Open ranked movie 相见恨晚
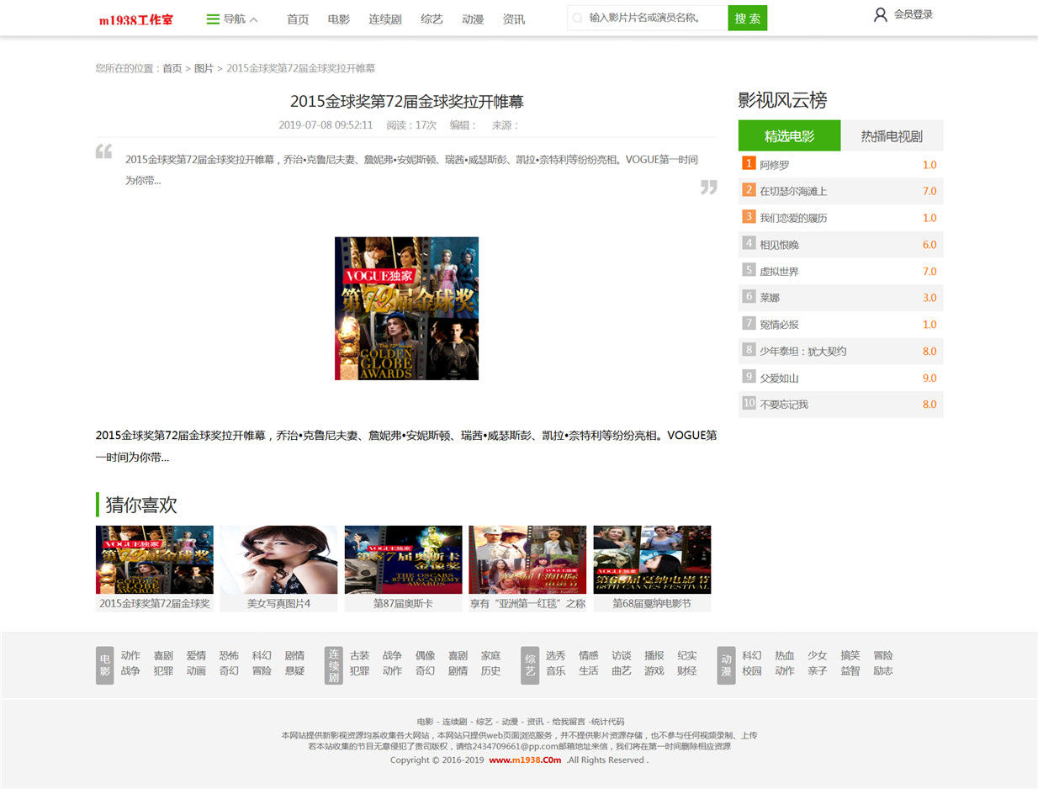 pyautogui.click(x=780, y=245)
